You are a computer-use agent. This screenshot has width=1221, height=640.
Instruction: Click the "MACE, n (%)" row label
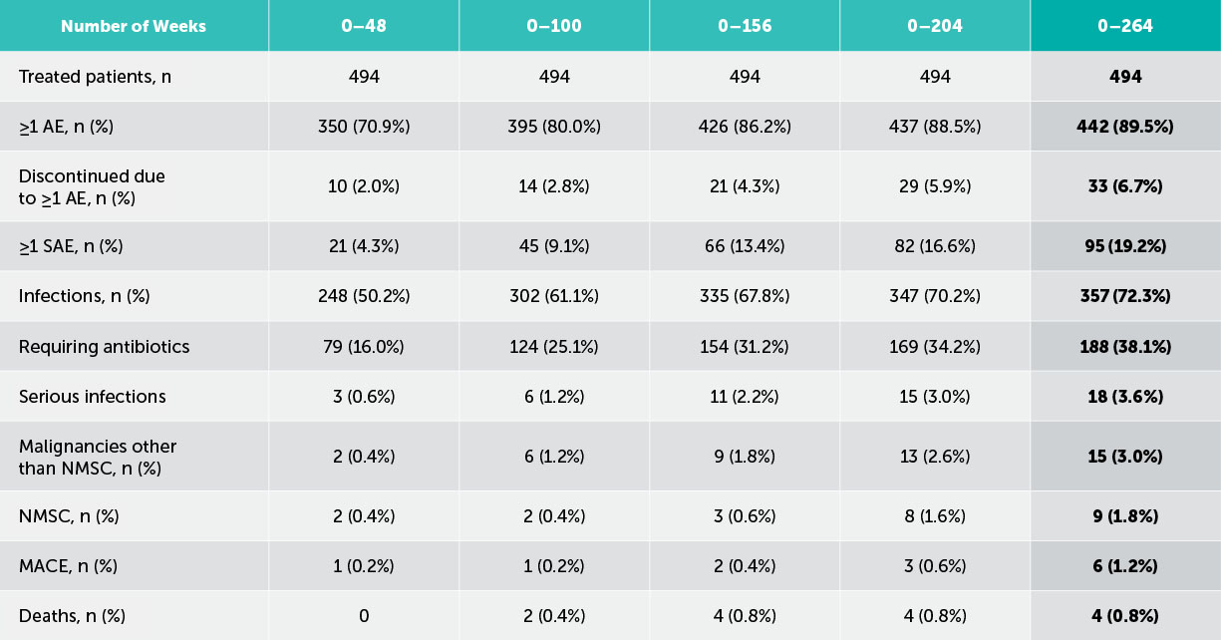(x=68, y=566)
